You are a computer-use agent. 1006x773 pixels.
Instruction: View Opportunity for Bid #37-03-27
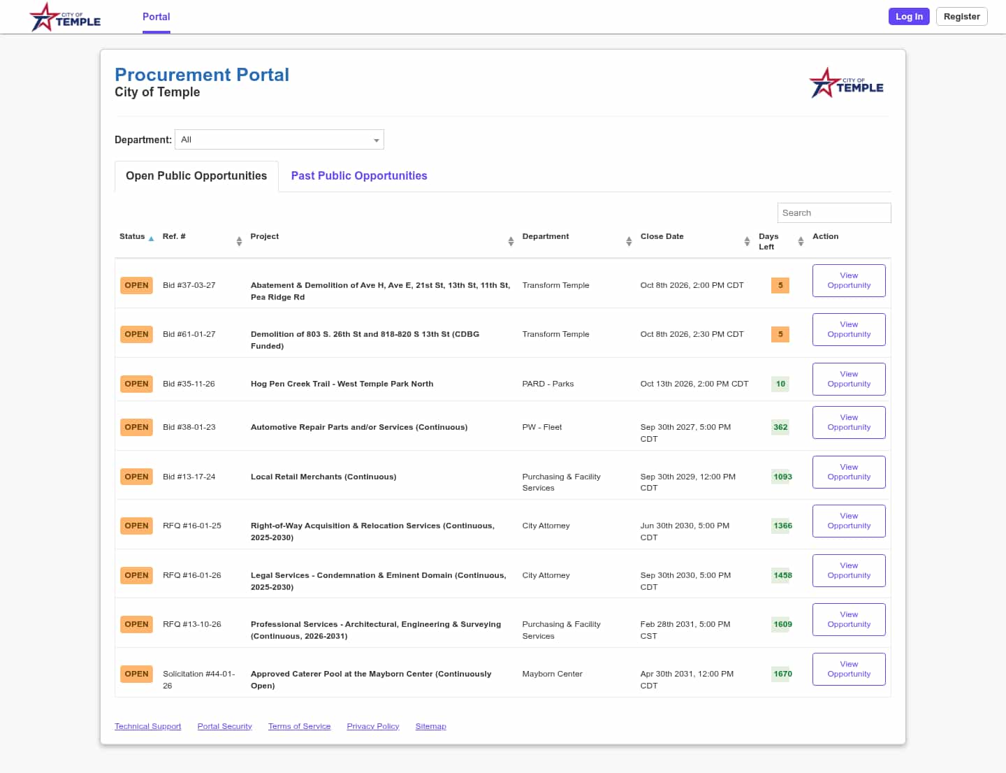click(849, 280)
